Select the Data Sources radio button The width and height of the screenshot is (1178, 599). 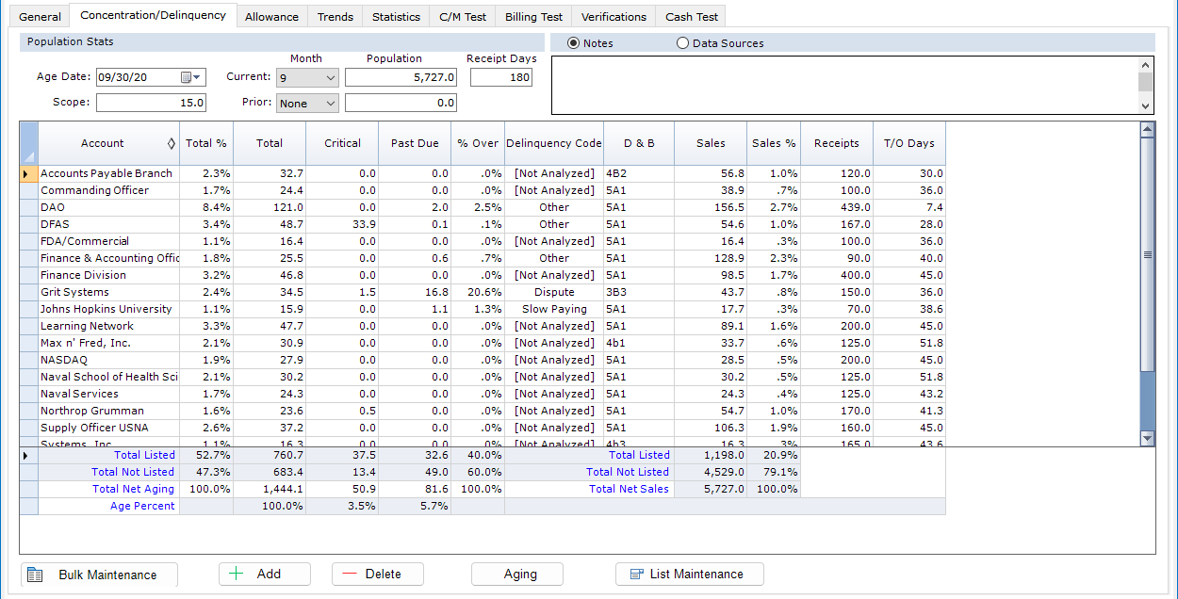click(x=682, y=43)
